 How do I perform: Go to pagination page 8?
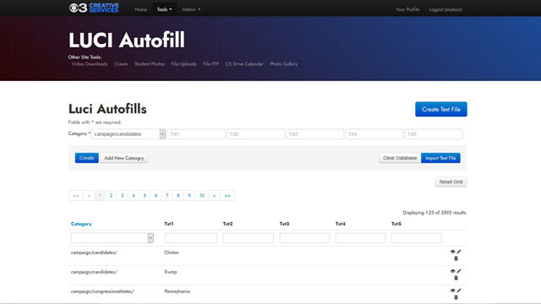pyautogui.click(x=178, y=195)
